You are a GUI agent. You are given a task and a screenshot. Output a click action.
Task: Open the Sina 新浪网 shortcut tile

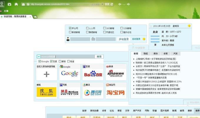click(x=116, y=72)
